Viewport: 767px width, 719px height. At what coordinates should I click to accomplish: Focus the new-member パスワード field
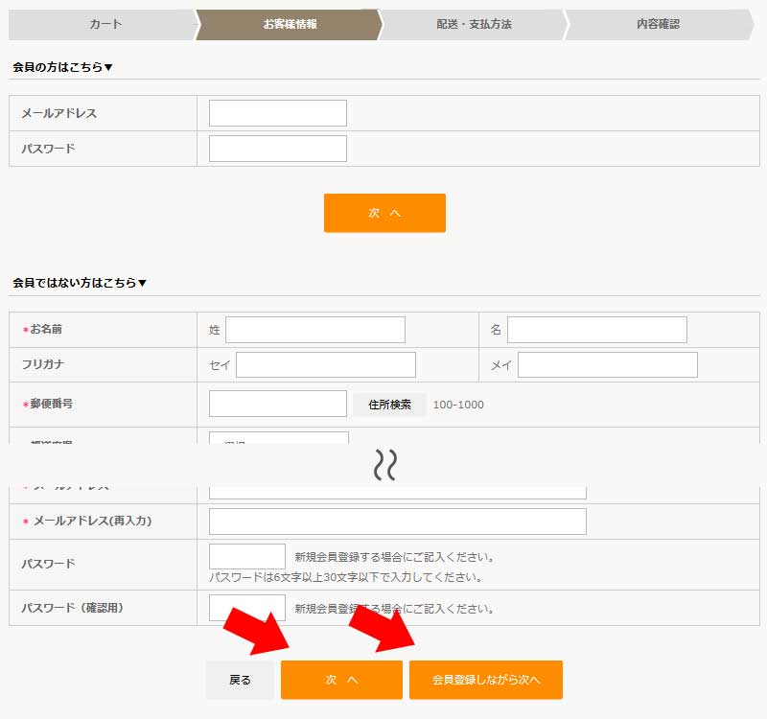(x=246, y=556)
